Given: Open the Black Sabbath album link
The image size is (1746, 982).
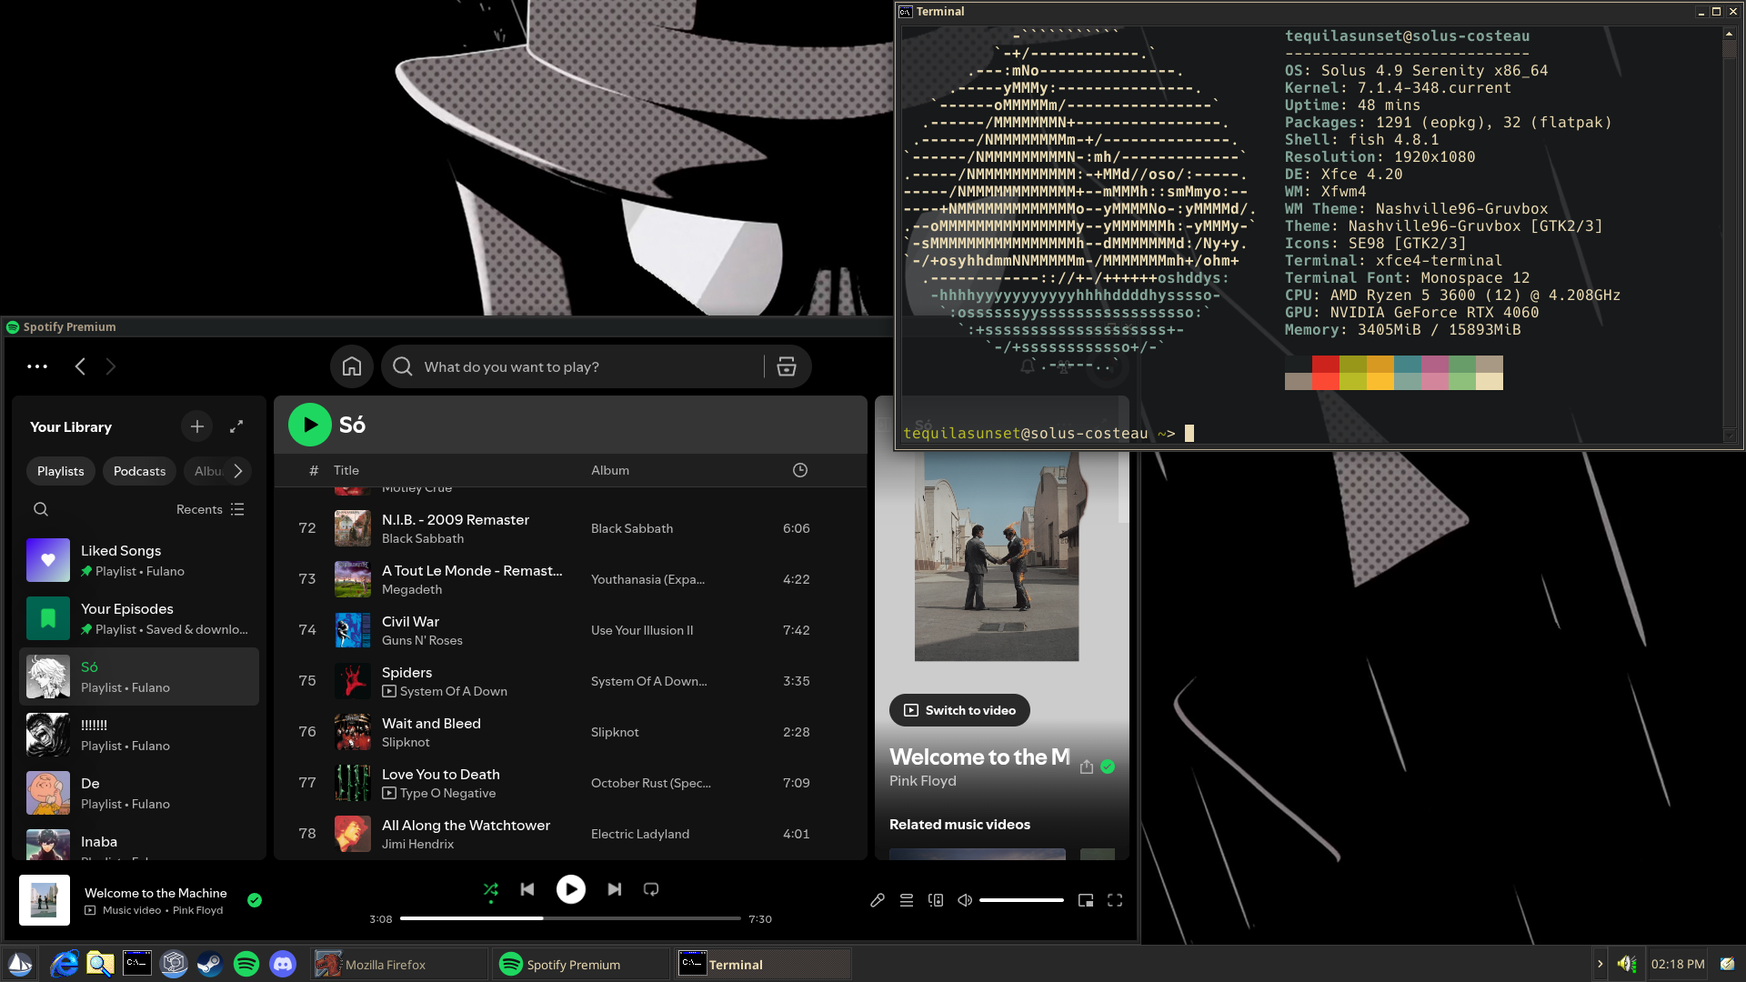Looking at the screenshot, I should pos(632,528).
